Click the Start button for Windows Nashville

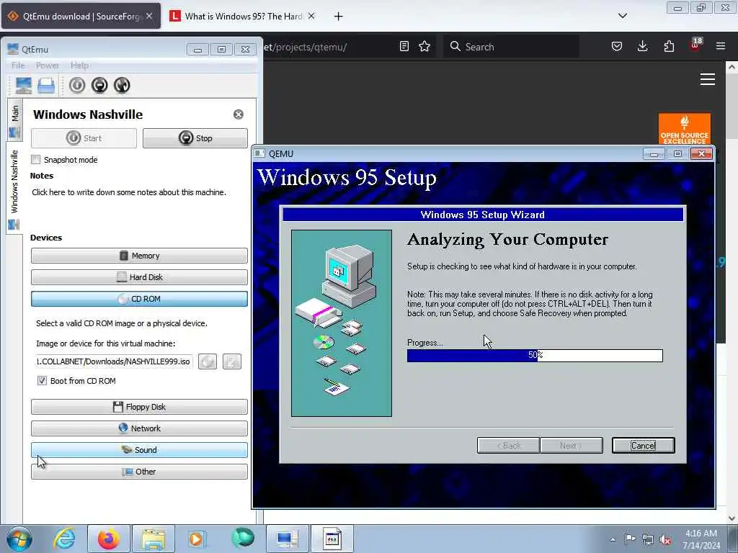[x=84, y=138]
